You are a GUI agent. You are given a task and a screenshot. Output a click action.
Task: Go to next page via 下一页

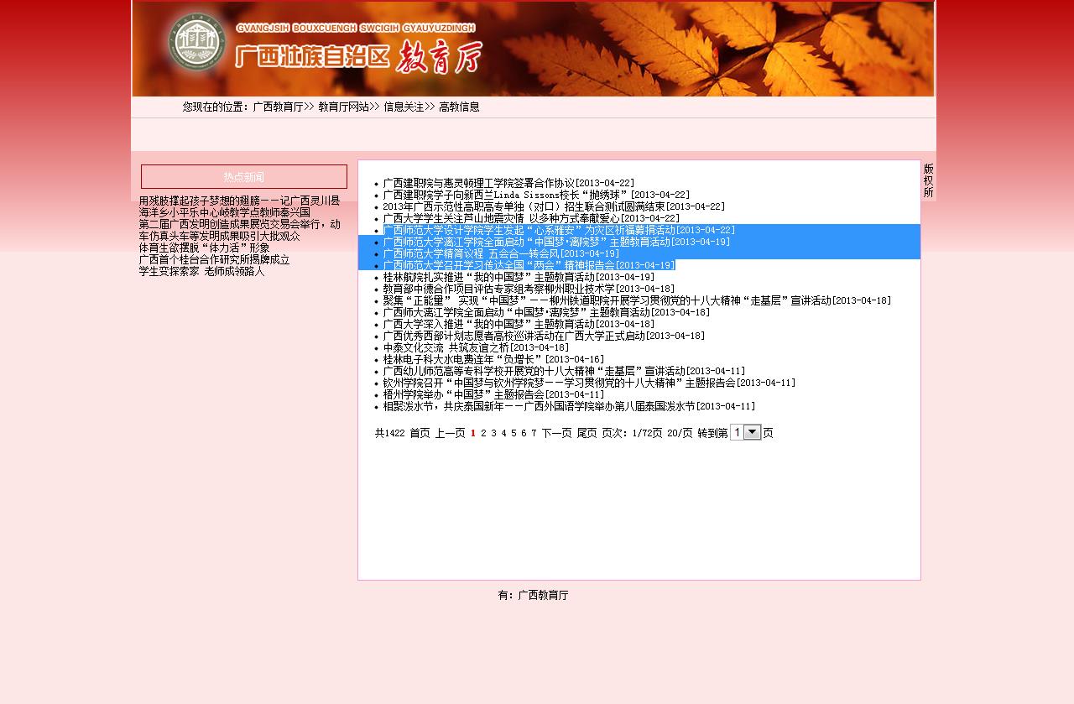tap(556, 434)
